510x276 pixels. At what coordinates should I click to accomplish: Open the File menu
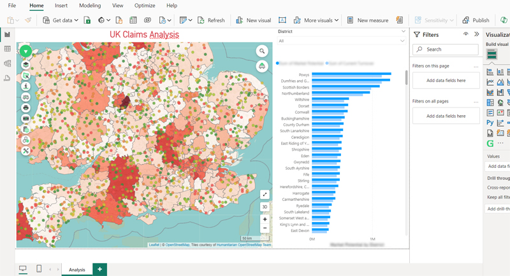pyautogui.click(x=12, y=6)
